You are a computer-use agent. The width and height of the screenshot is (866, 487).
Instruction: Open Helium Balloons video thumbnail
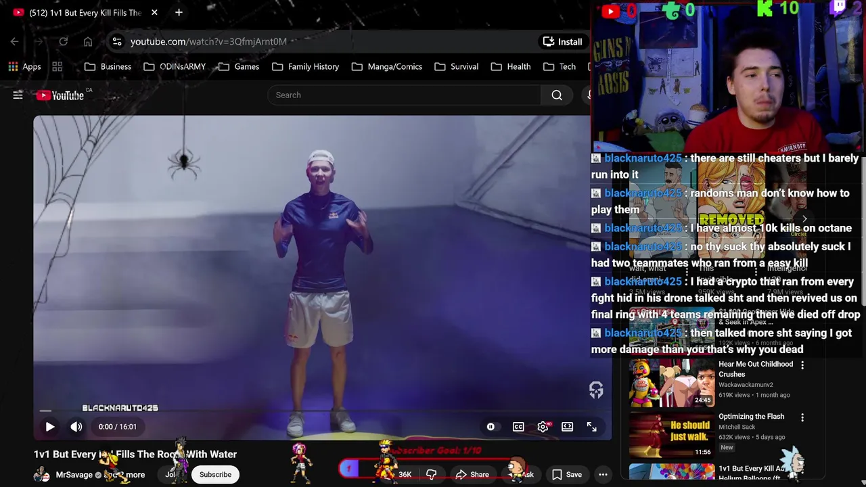(x=672, y=472)
